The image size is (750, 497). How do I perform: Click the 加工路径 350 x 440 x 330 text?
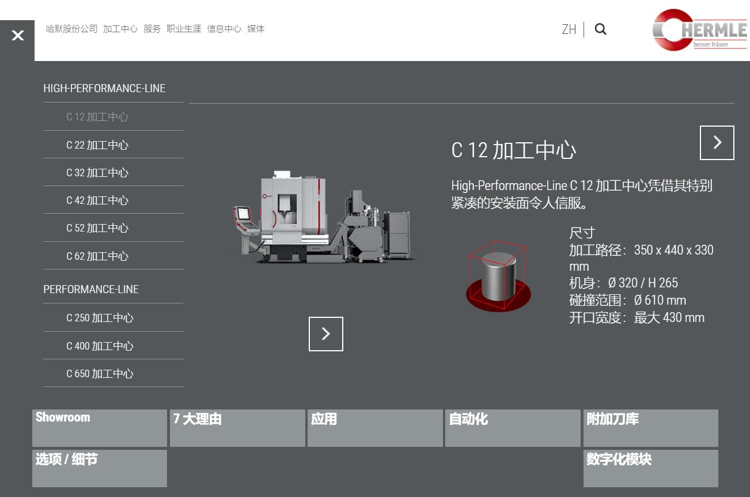pyautogui.click(x=641, y=258)
